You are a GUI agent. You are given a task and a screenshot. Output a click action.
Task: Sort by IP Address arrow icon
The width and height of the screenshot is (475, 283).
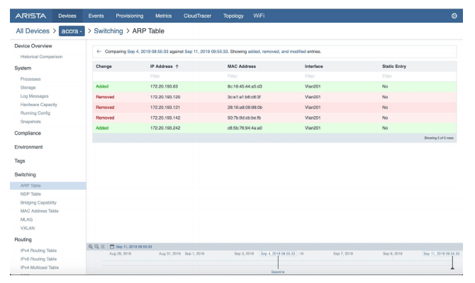(177, 67)
